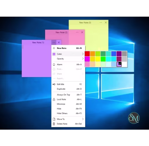Click the trash can icon beside Delete Note
This screenshot has height=146, width=149.
point(54,124)
